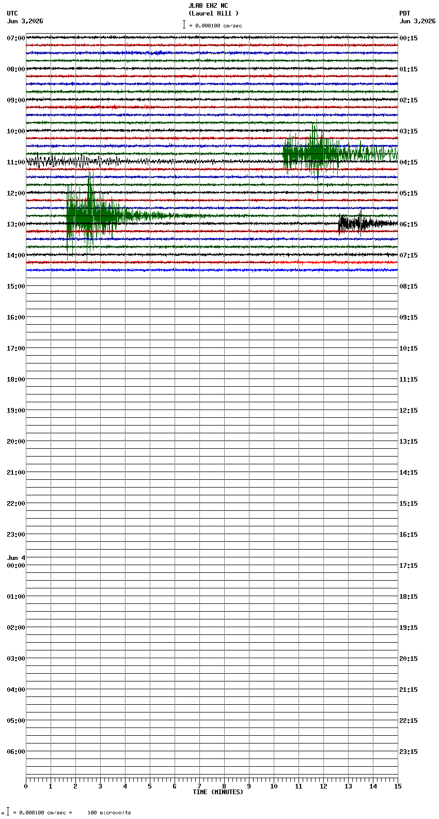Click the PDT header label
Image resolution: width=439 pixels, height=819 pixels.
pyautogui.click(x=405, y=13)
